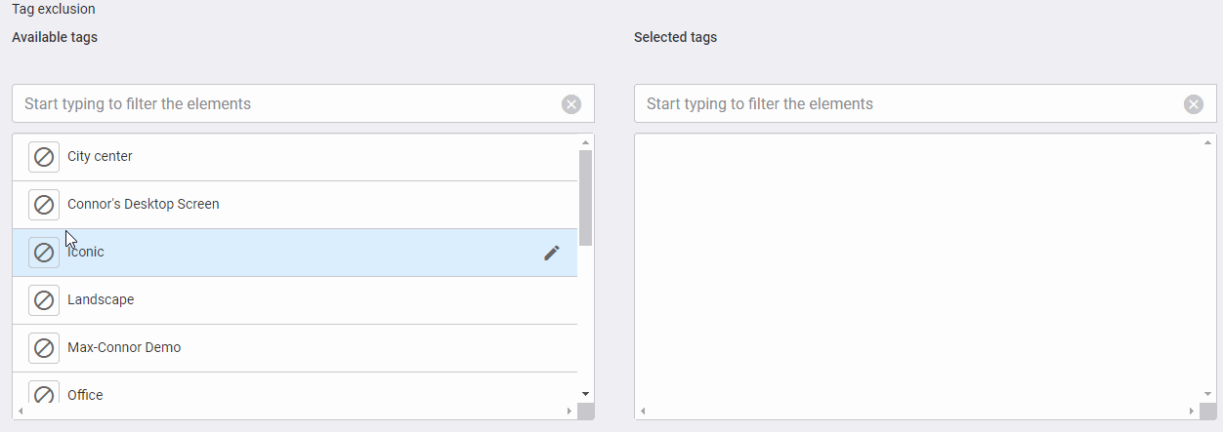Clear the Available tags filter field
Screen dimensions: 1223x432
point(571,104)
